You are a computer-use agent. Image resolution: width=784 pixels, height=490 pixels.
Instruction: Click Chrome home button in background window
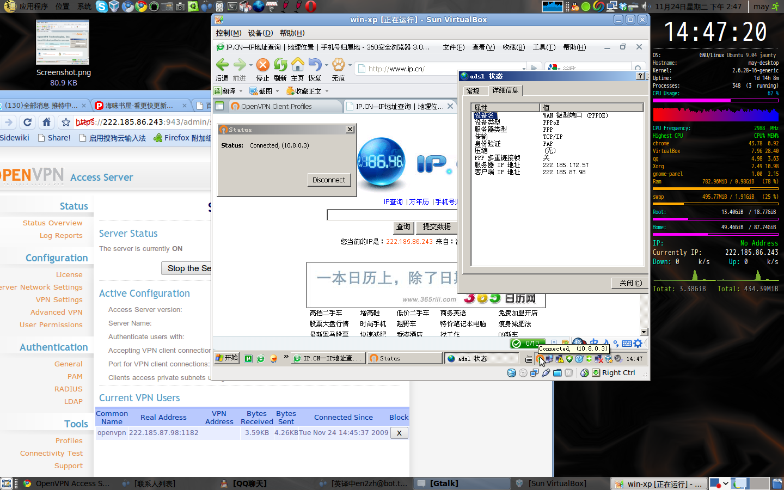point(47,122)
